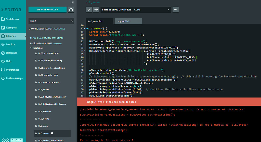Click the Library Manager button
261x142 pixels.
coord(47,10)
